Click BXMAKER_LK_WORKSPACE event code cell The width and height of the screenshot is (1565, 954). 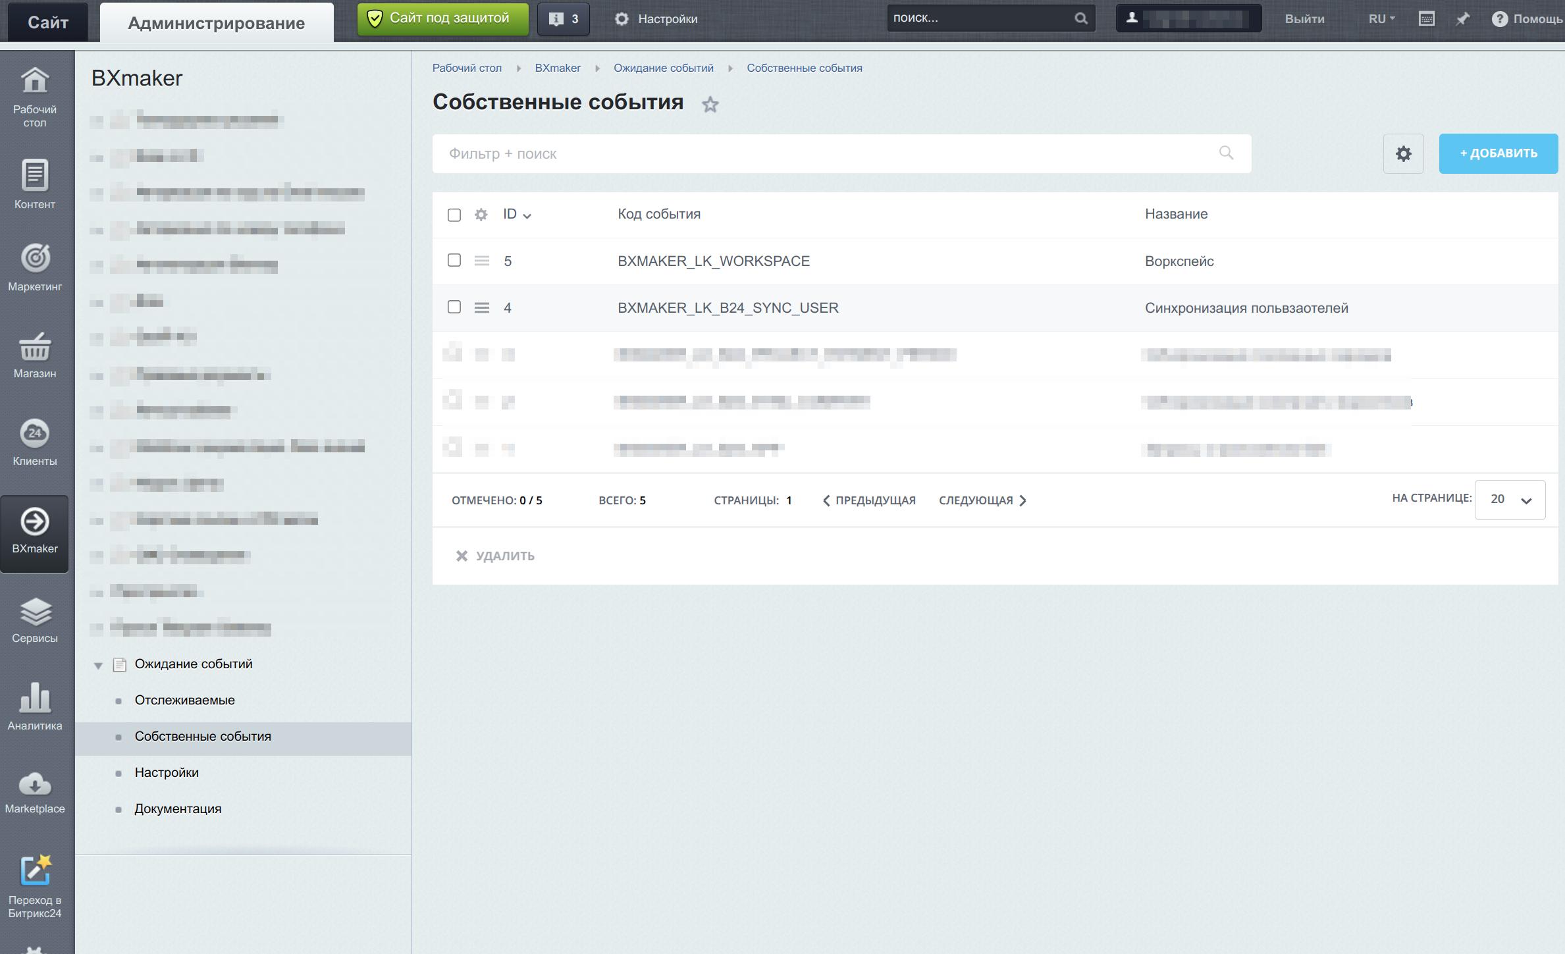point(714,261)
